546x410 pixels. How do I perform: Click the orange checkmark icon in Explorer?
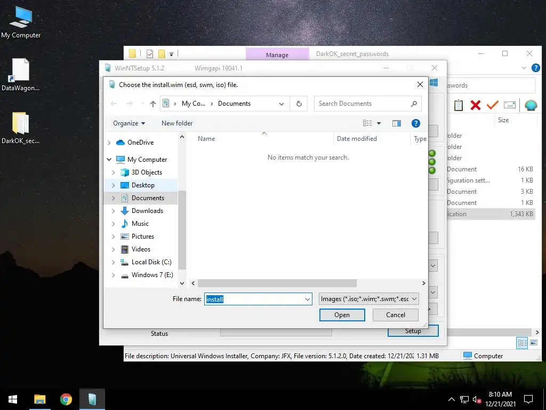[492, 105]
